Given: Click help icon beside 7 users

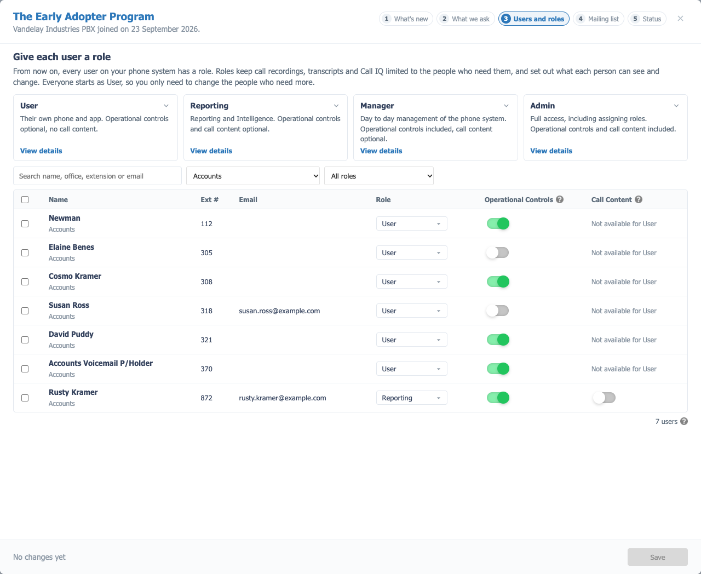Looking at the screenshot, I should coord(684,421).
